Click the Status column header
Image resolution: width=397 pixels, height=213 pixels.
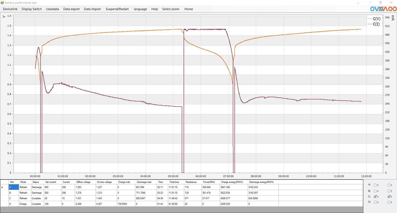click(37, 182)
